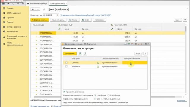
Task: Click the M+ memory button in dialog title
Action: (x=139, y=44)
